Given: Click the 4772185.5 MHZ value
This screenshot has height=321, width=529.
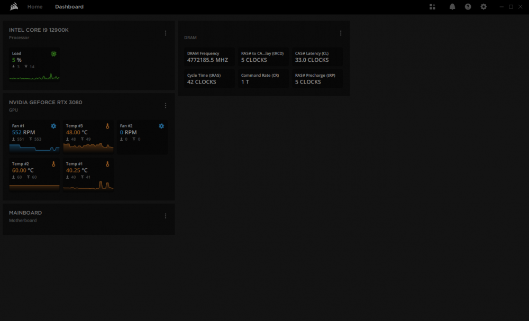Looking at the screenshot, I should 207,60.
